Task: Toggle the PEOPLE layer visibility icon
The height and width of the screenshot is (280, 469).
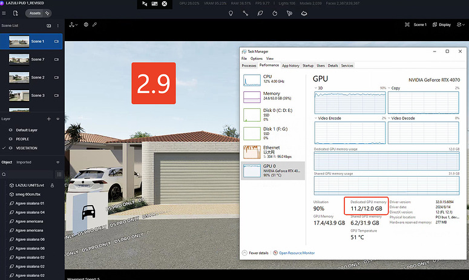Action: point(10,139)
